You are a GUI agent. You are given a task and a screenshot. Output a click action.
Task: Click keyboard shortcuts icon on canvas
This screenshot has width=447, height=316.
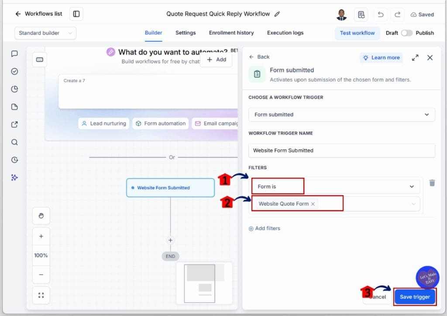click(40, 60)
